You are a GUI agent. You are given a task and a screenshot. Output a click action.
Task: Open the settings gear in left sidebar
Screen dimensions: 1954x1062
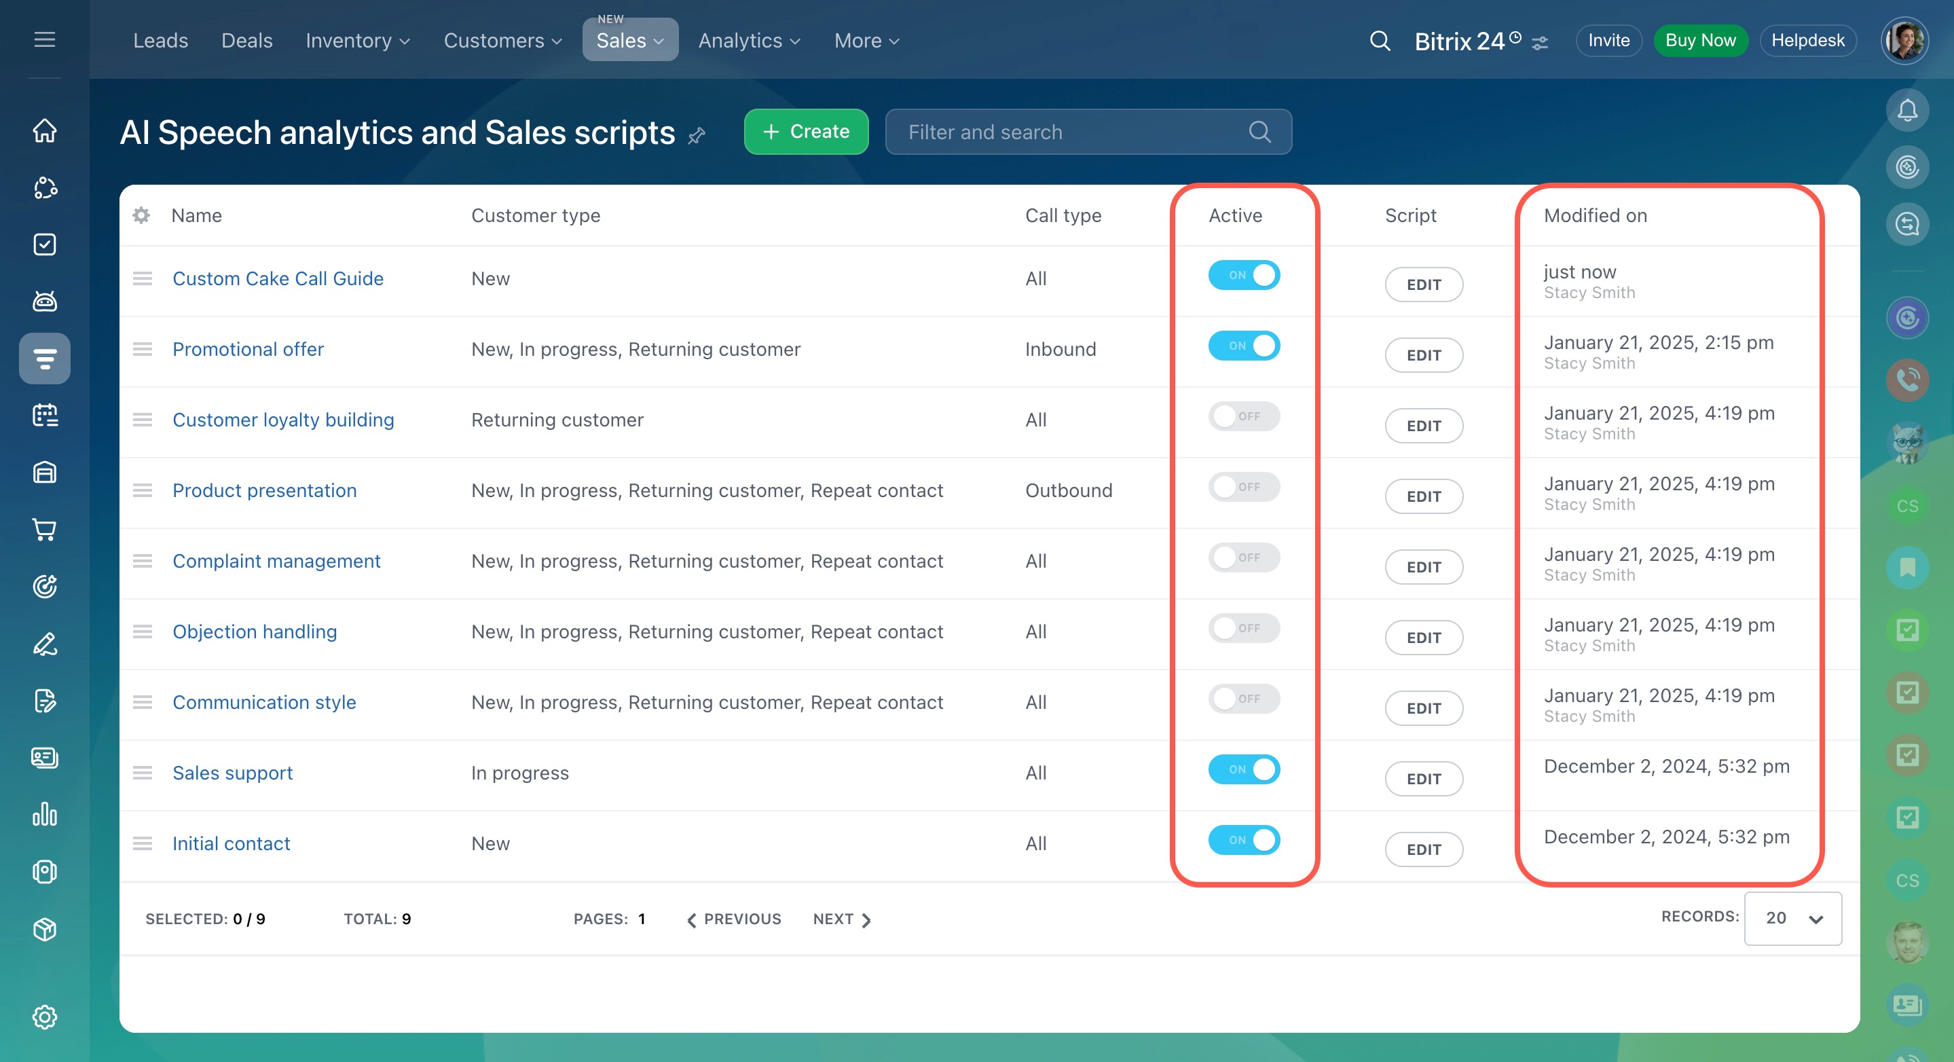pos(45,1017)
